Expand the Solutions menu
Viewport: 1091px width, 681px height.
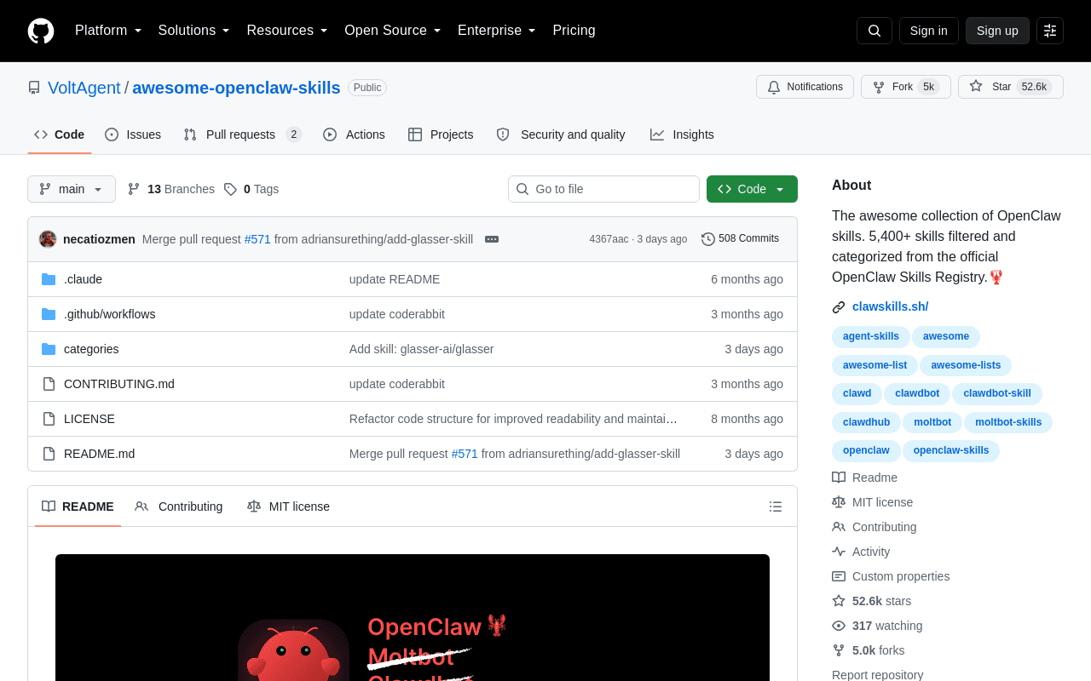tap(194, 31)
